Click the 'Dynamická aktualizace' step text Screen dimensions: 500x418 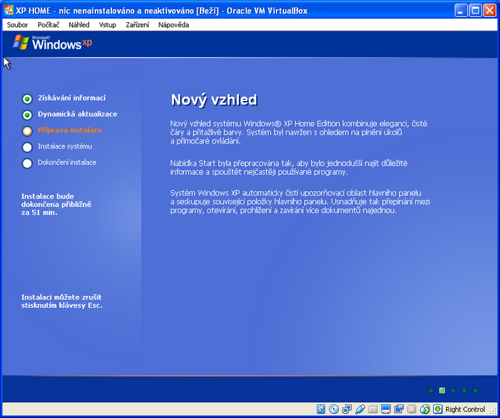pos(77,114)
